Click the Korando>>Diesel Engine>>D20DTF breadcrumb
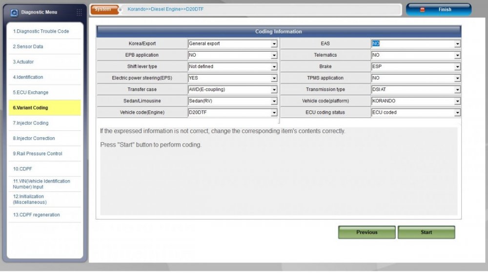The width and height of the screenshot is (488, 273). [165, 9]
